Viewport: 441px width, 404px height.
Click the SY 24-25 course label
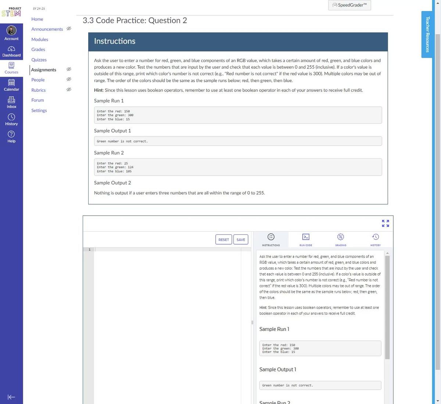point(39,8)
